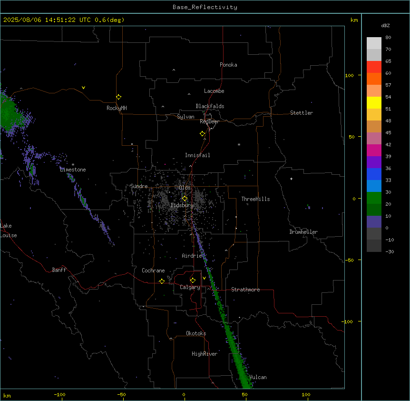The width and height of the screenshot is (410, 401).
Task: Select the mauve 42–45 dBZ legend swatch
Action: click(374, 138)
